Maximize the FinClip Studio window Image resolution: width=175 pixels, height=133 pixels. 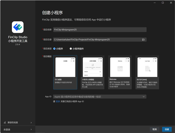point(163,3)
